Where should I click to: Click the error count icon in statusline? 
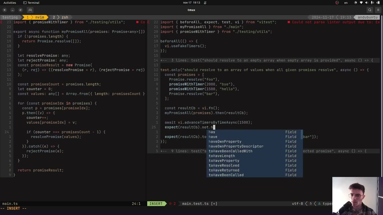coord(170,204)
